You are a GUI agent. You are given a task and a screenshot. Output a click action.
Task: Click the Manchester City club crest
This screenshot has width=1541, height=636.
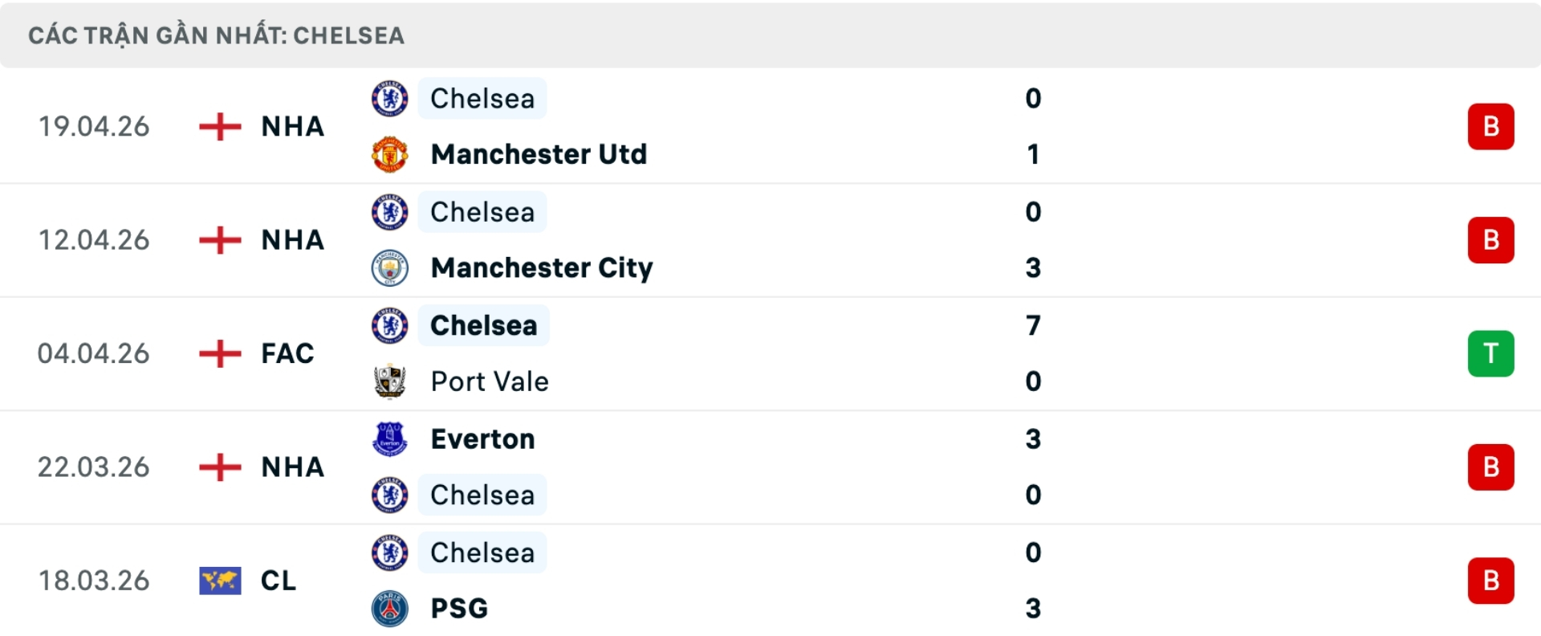[390, 267]
